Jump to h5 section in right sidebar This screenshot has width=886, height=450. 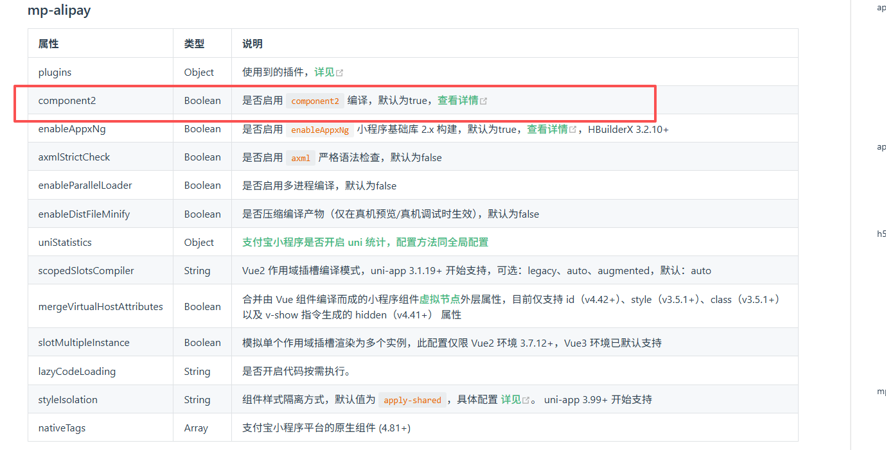(882, 234)
